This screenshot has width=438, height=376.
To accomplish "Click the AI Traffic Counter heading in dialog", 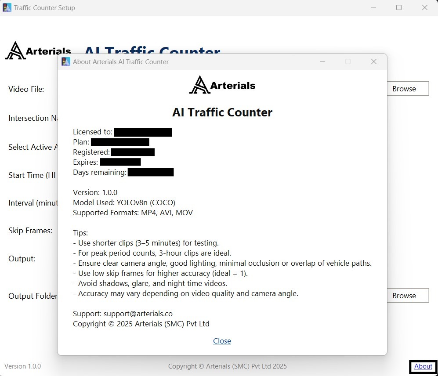I will pos(222,112).
